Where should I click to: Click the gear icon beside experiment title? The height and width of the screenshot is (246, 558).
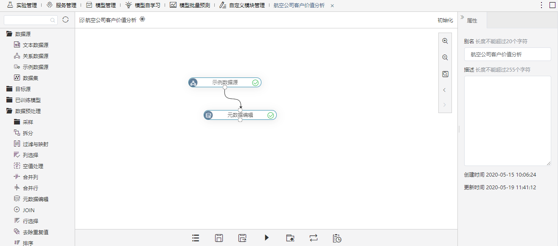pyautogui.click(x=142, y=19)
